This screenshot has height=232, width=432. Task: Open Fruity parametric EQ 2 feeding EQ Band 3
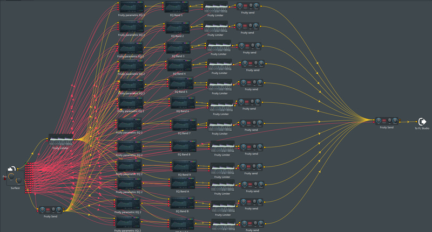tap(131, 48)
